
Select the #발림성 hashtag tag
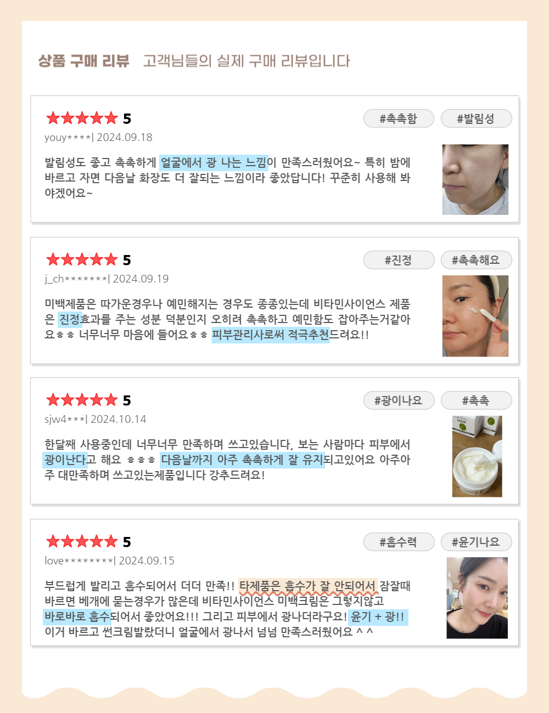(x=476, y=118)
